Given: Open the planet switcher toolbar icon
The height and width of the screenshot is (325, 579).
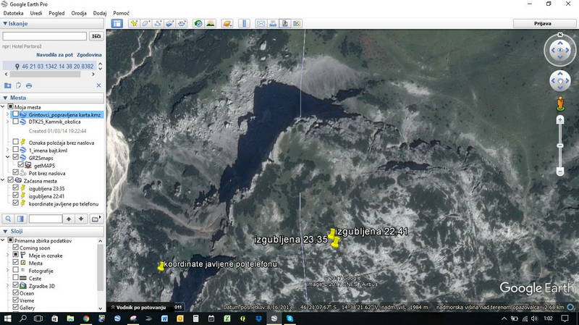Looking at the screenshot, I should point(227,24).
